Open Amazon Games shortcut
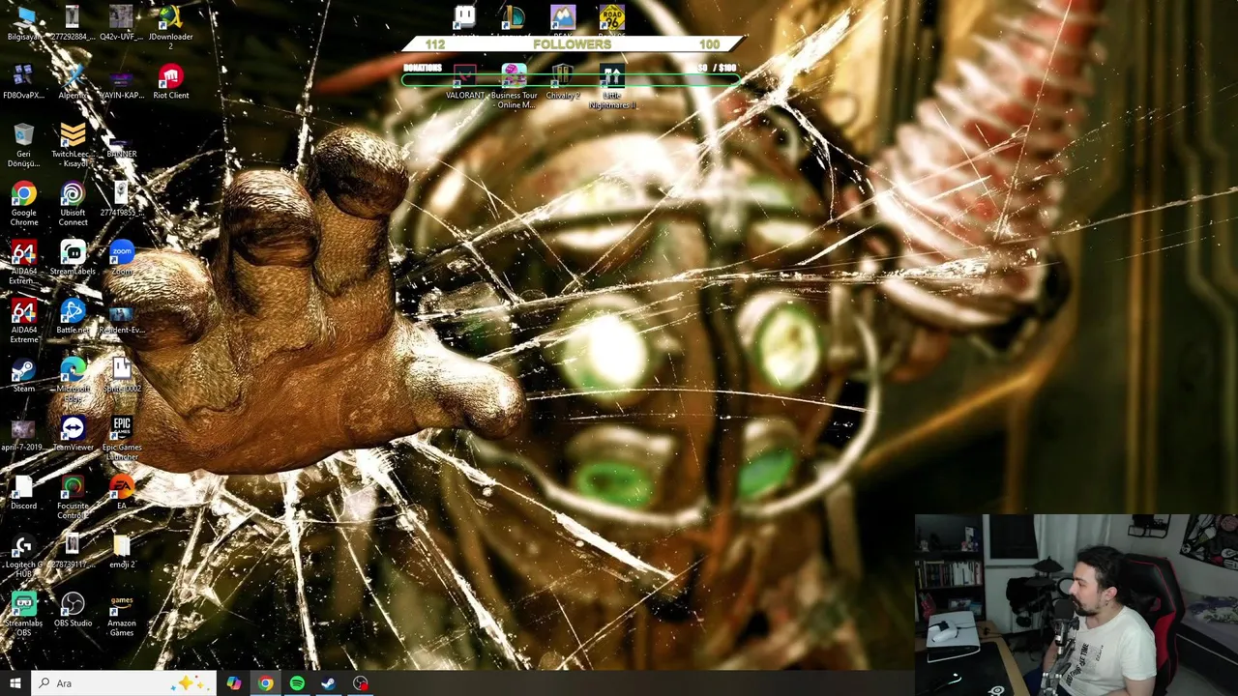Image resolution: width=1238 pixels, height=696 pixels. point(121,615)
